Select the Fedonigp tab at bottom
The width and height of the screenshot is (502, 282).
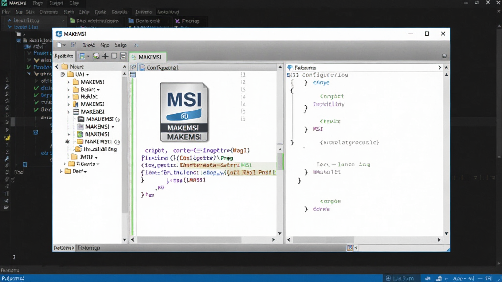click(89, 248)
